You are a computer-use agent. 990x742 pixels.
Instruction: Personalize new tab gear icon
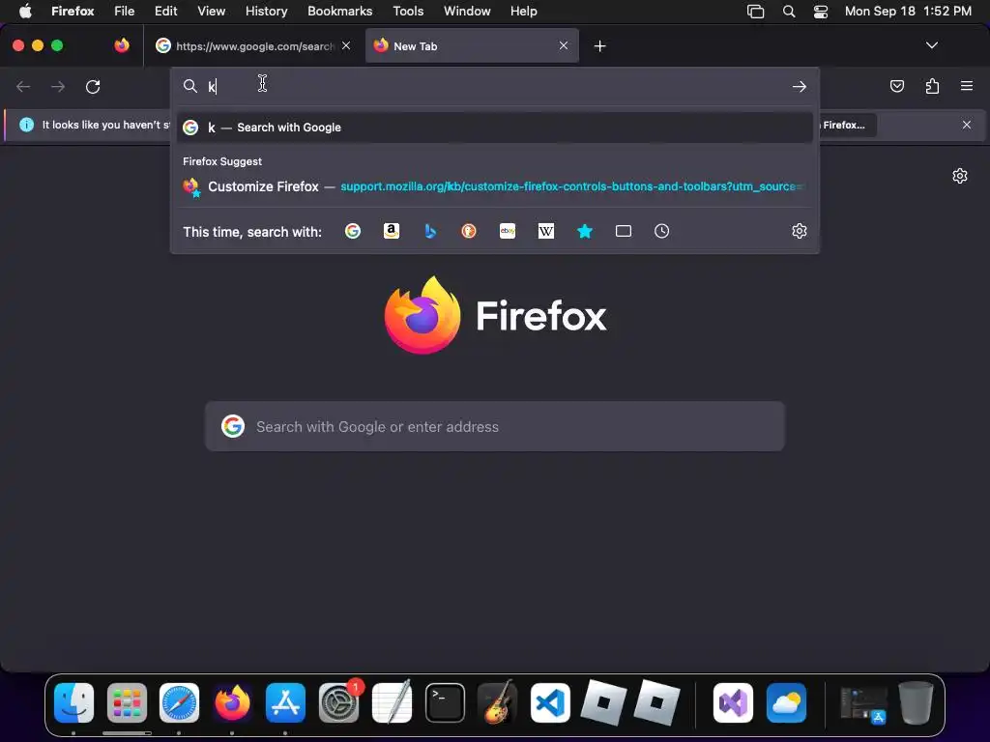click(960, 176)
